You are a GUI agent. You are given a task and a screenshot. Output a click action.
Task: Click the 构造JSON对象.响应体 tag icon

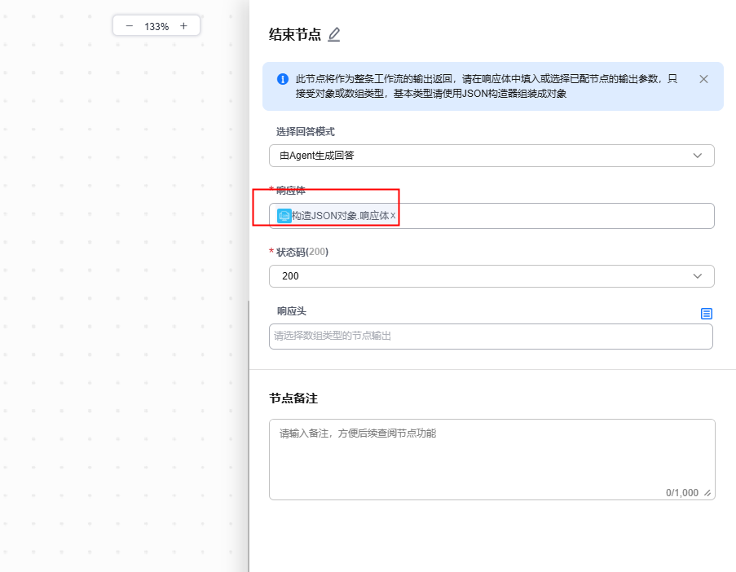(x=284, y=215)
